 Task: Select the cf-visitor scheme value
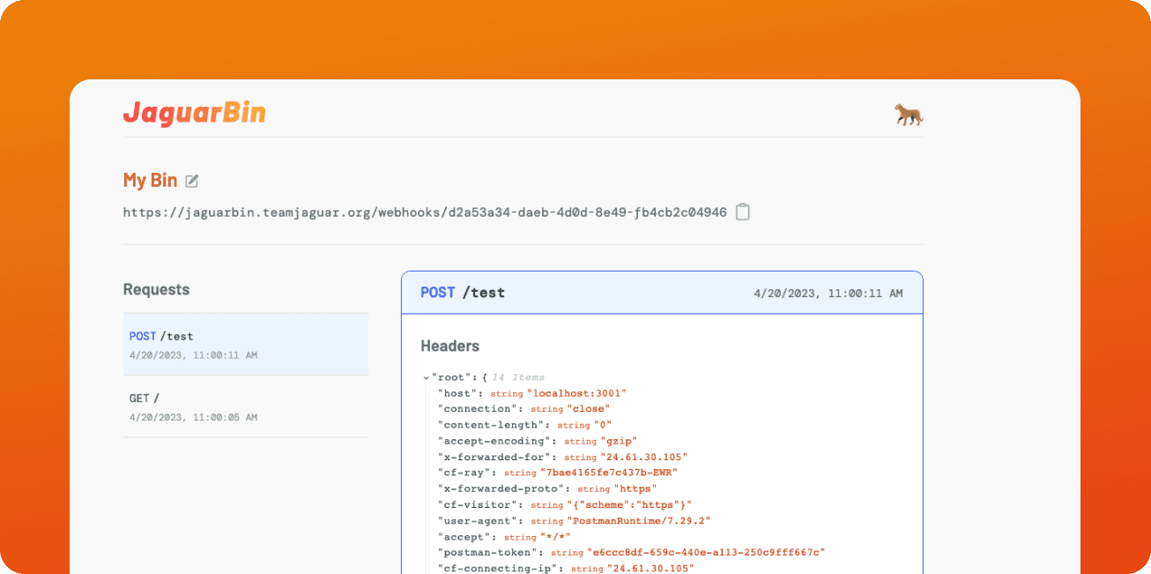pos(630,504)
